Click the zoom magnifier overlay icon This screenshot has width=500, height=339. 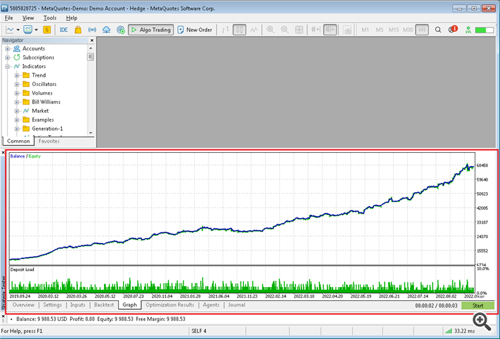(482, 322)
